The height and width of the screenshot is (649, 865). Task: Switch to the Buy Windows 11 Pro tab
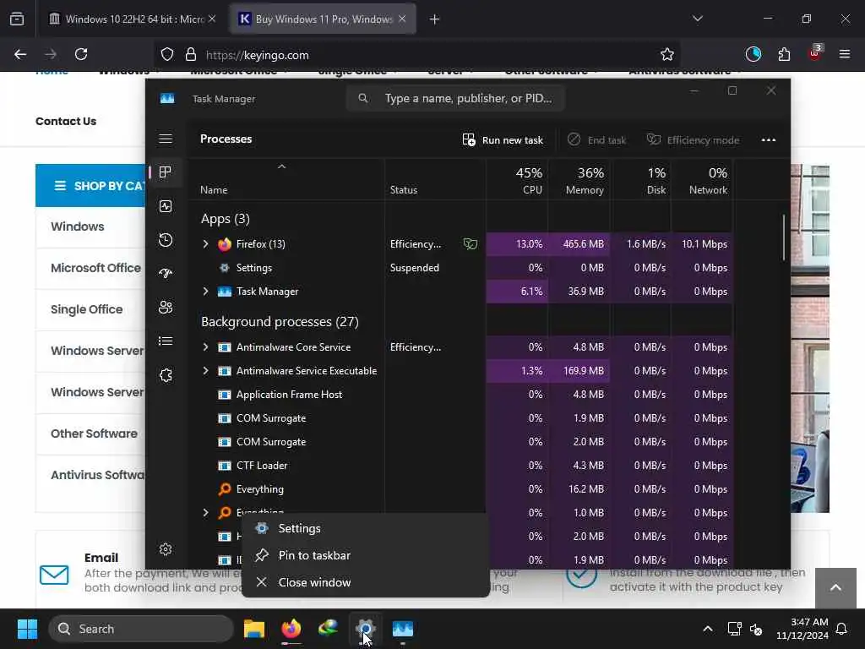tap(323, 19)
